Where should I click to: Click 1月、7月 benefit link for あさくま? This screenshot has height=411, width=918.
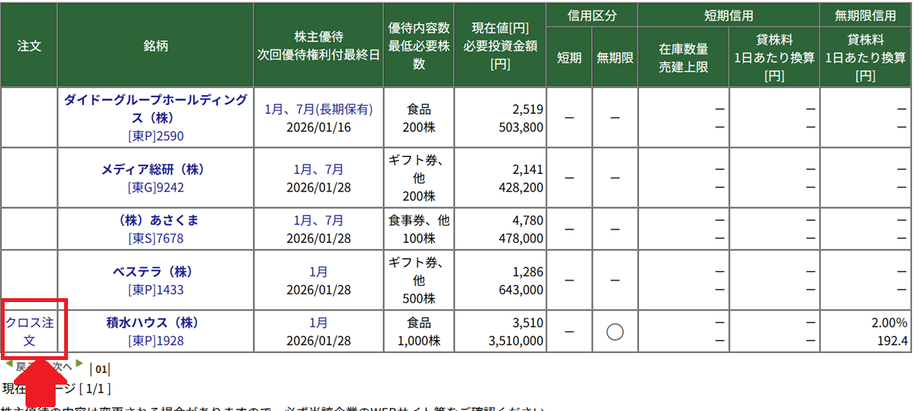coord(318,220)
